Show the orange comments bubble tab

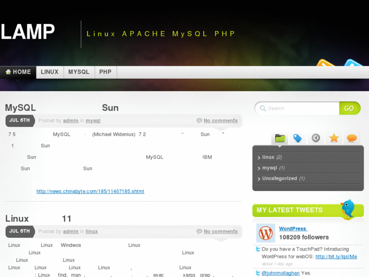[x=352, y=138]
